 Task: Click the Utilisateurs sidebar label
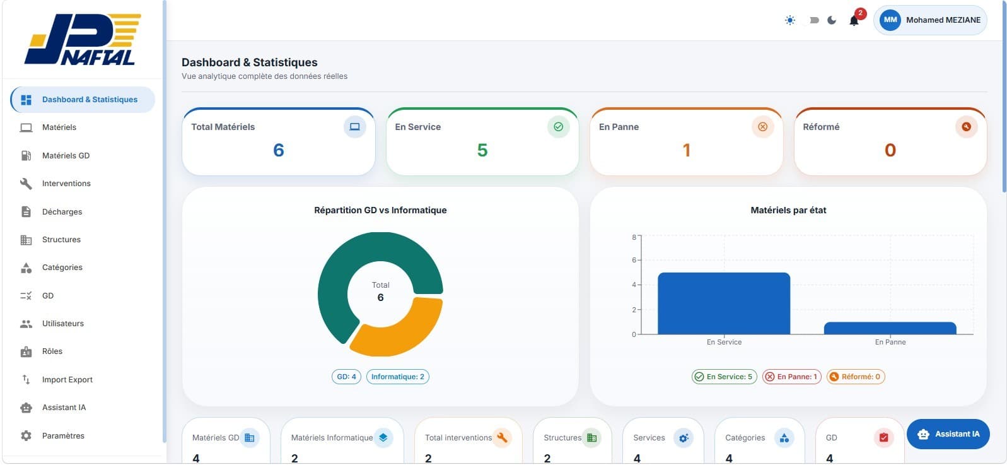point(63,324)
